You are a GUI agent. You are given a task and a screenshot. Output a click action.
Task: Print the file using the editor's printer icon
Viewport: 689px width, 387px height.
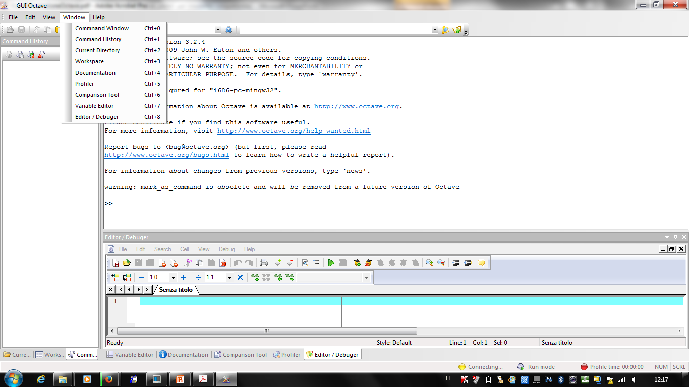click(263, 263)
